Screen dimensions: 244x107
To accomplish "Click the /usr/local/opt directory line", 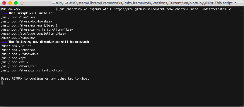I will 13,58.
